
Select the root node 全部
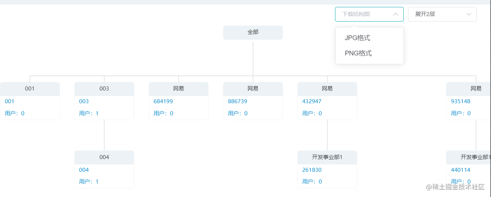(253, 32)
